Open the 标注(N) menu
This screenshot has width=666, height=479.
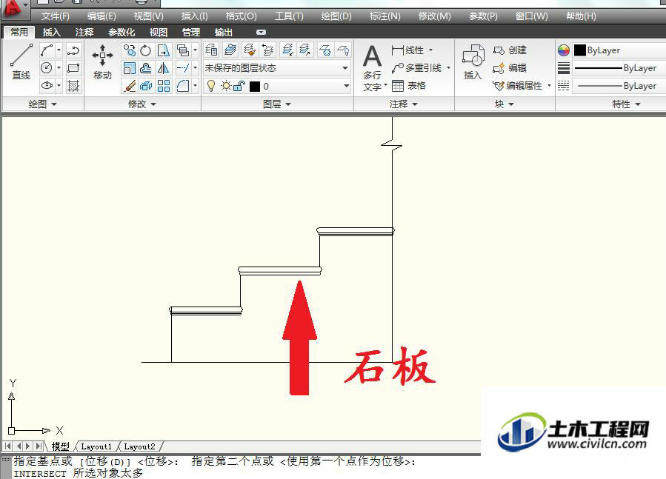pyautogui.click(x=384, y=16)
